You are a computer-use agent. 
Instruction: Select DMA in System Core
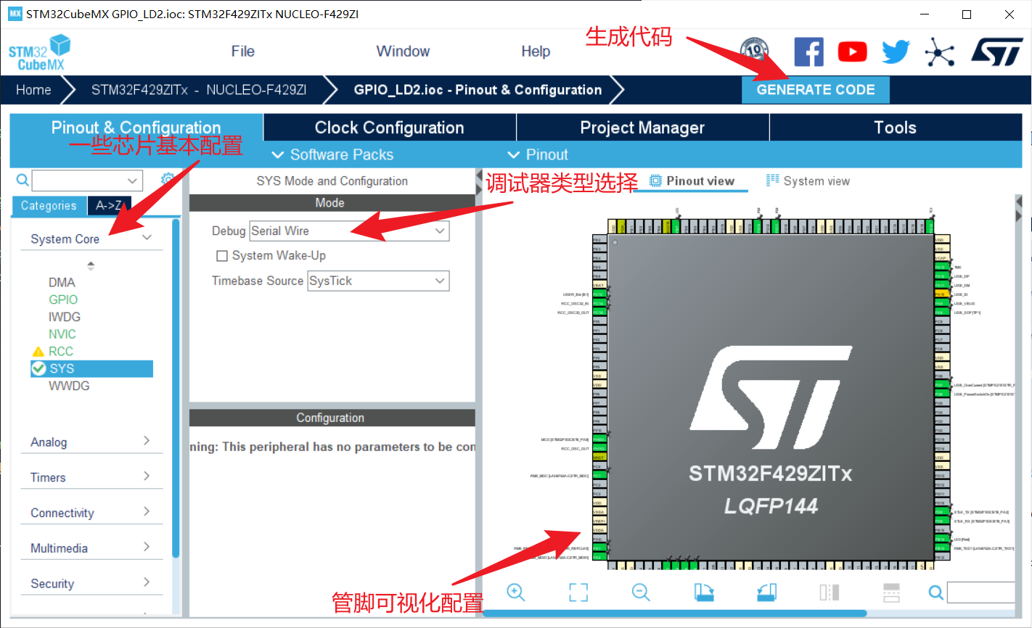coord(62,283)
